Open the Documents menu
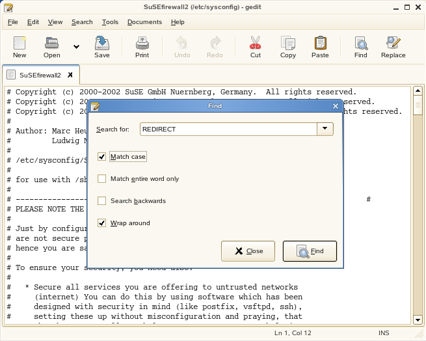 point(144,22)
